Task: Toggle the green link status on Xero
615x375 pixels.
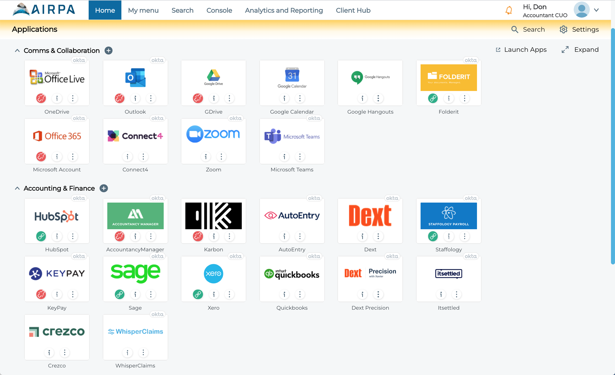Action: tap(198, 294)
